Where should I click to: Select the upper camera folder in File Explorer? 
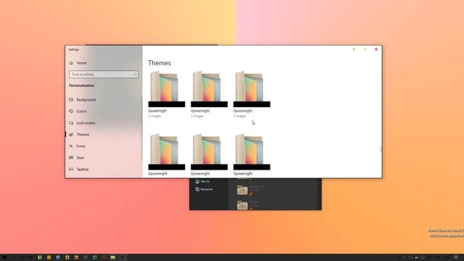point(242,190)
